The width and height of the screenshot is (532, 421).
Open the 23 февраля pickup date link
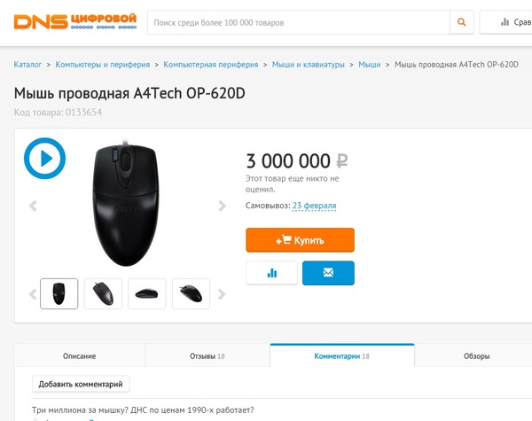pos(314,207)
